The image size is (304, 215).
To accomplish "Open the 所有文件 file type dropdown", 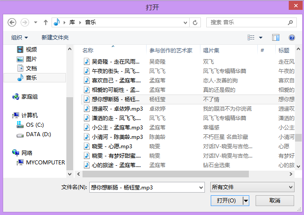I will click(252, 187).
